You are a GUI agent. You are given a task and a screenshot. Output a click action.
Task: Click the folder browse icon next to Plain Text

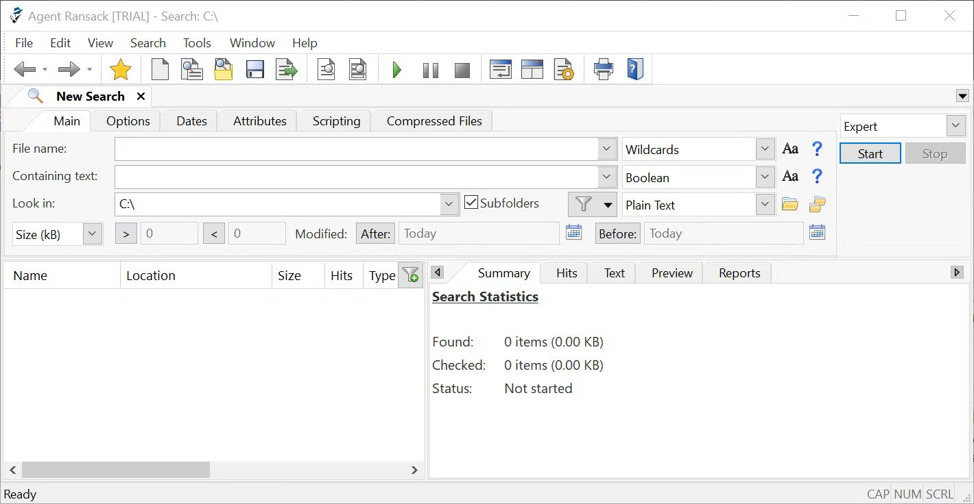(790, 205)
